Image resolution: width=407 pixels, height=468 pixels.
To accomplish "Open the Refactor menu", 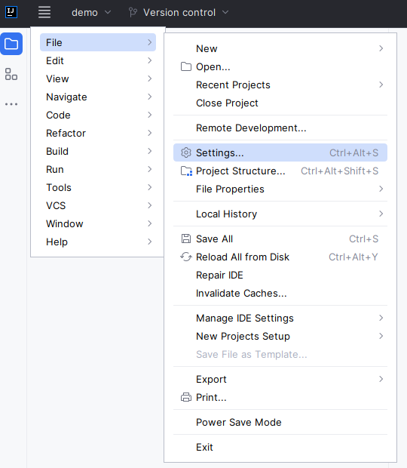I will pyautogui.click(x=98, y=133).
